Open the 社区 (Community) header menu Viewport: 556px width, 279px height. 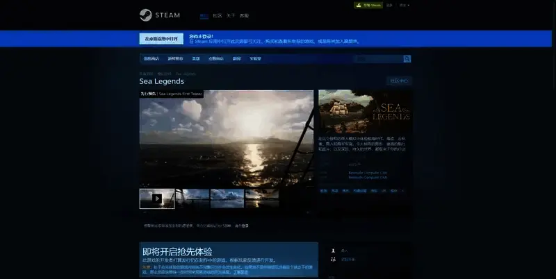pyautogui.click(x=218, y=15)
